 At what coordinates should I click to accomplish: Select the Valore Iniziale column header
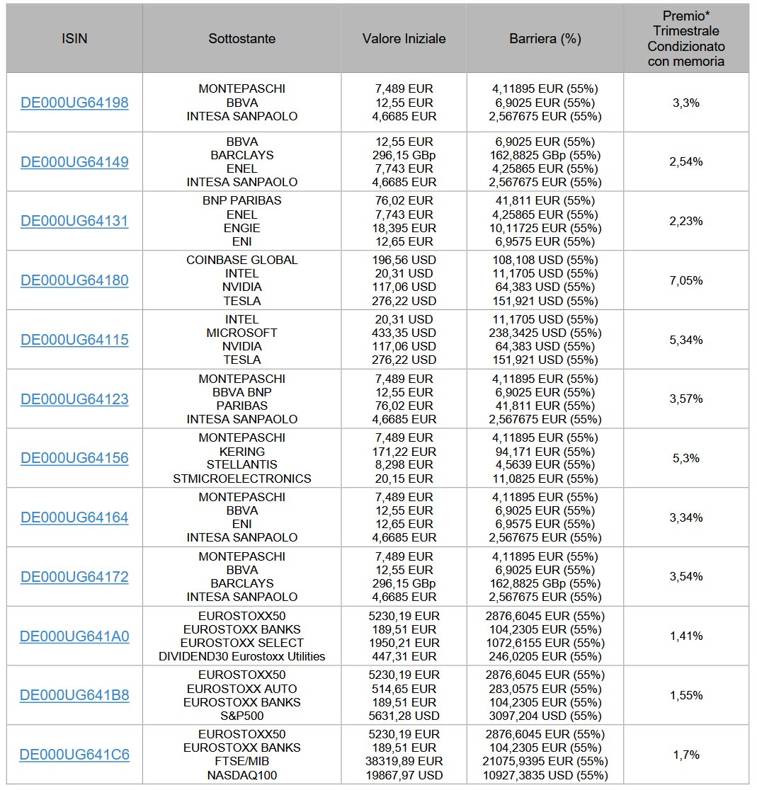pyautogui.click(x=404, y=39)
